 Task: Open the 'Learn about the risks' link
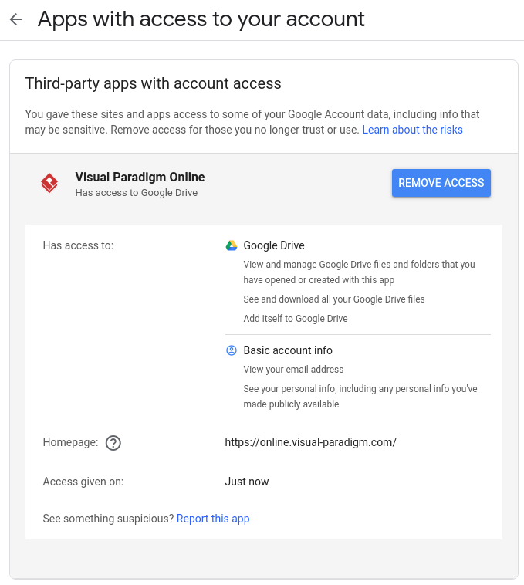coord(412,130)
